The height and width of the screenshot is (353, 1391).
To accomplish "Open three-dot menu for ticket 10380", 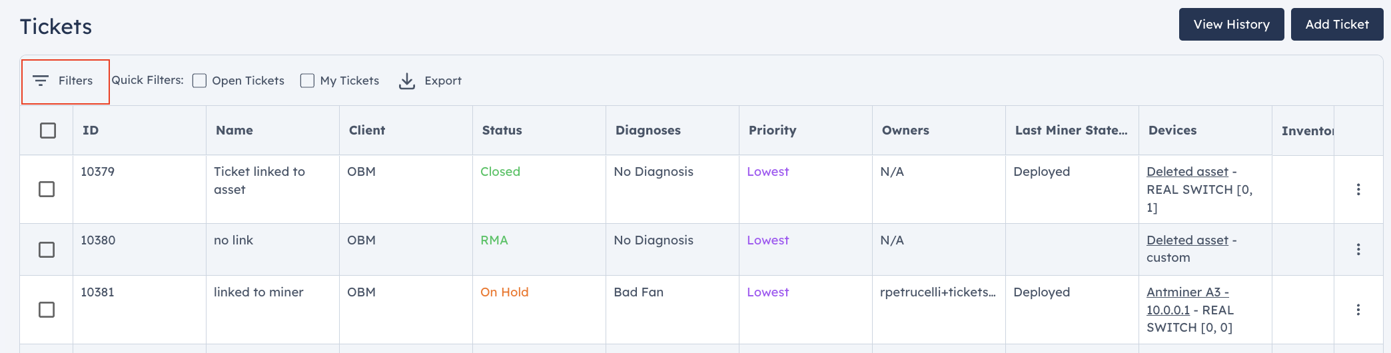I will coord(1358,250).
